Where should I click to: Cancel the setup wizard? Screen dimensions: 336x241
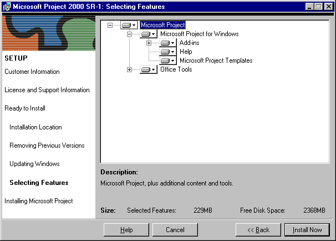(x=175, y=230)
